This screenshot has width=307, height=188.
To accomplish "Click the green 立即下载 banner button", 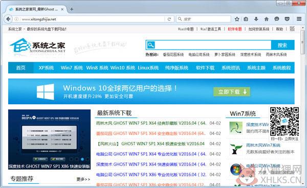I will point(232,92).
